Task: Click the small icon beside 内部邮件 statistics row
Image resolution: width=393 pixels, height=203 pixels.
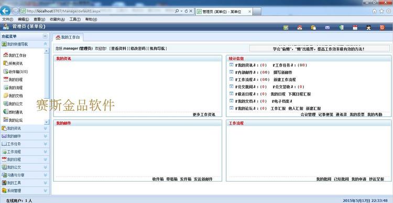Action: pos(231,72)
